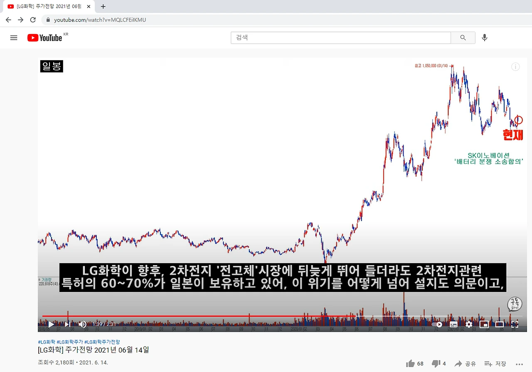This screenshot has width=532, height=372.
Task: Like the video with the thumbs up
Action: pos(410,363)
